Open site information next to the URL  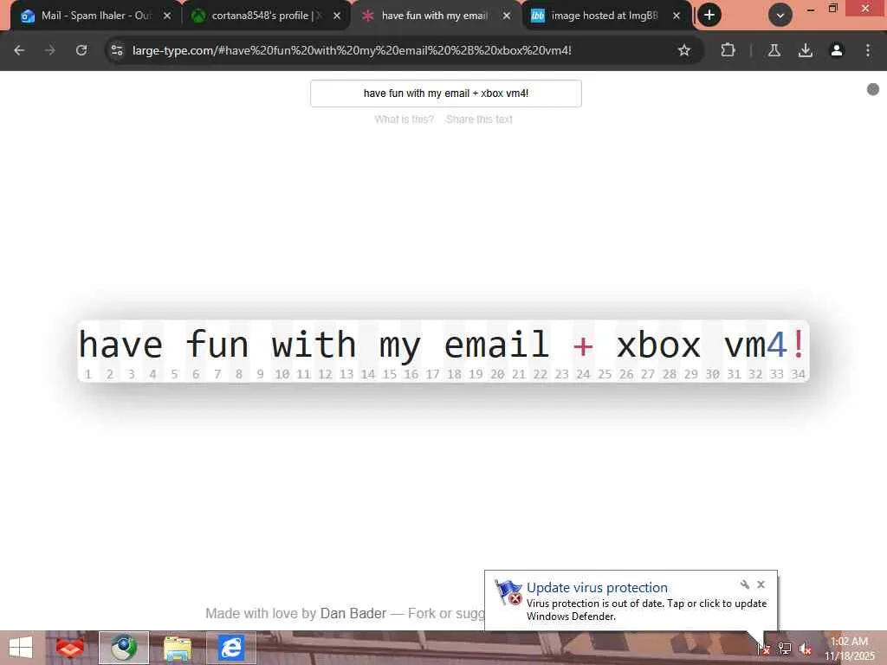coord(117,50)
